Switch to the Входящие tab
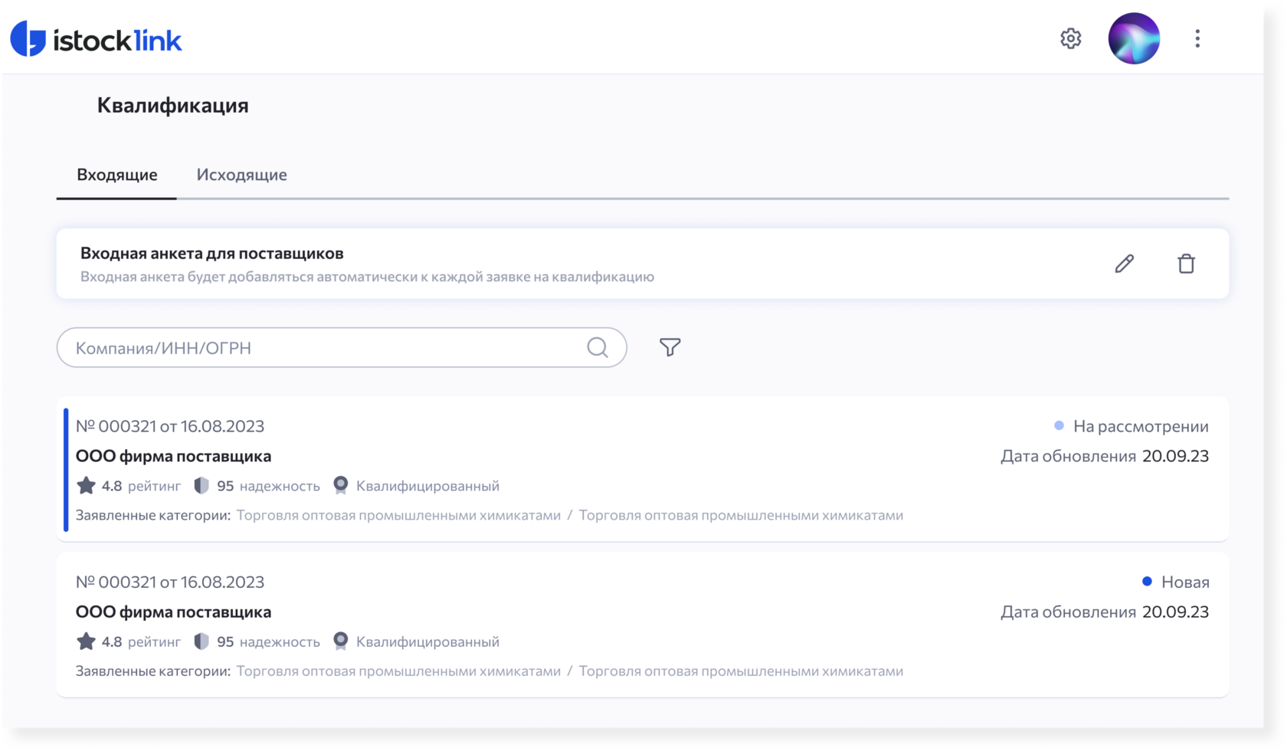The height and width of the screenshot is (751, 1287). click(116, 175)
